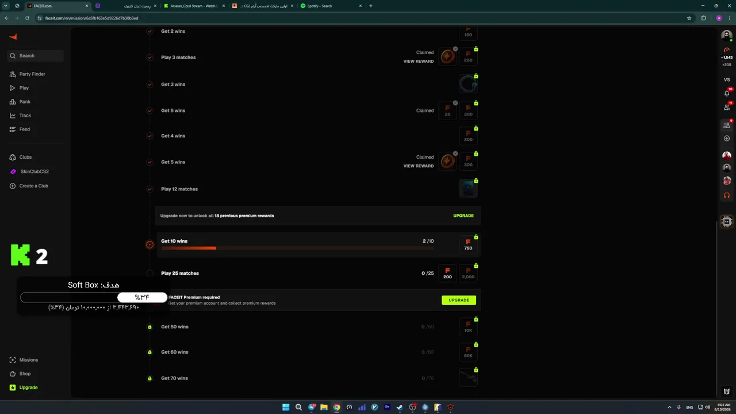View reward for Play 3 matches
The image size is (736, 414).
419,62
